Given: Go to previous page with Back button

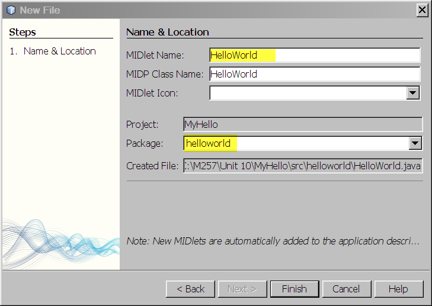Looking at the screenshot, I should click(x=190, y=289).
